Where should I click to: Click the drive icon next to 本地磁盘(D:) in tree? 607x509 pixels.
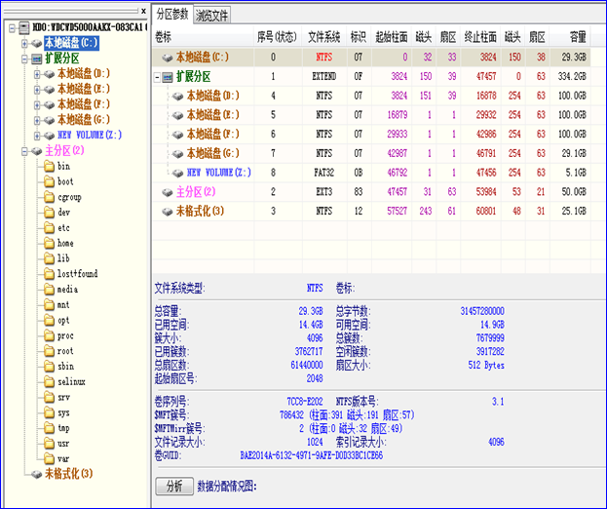49,74
